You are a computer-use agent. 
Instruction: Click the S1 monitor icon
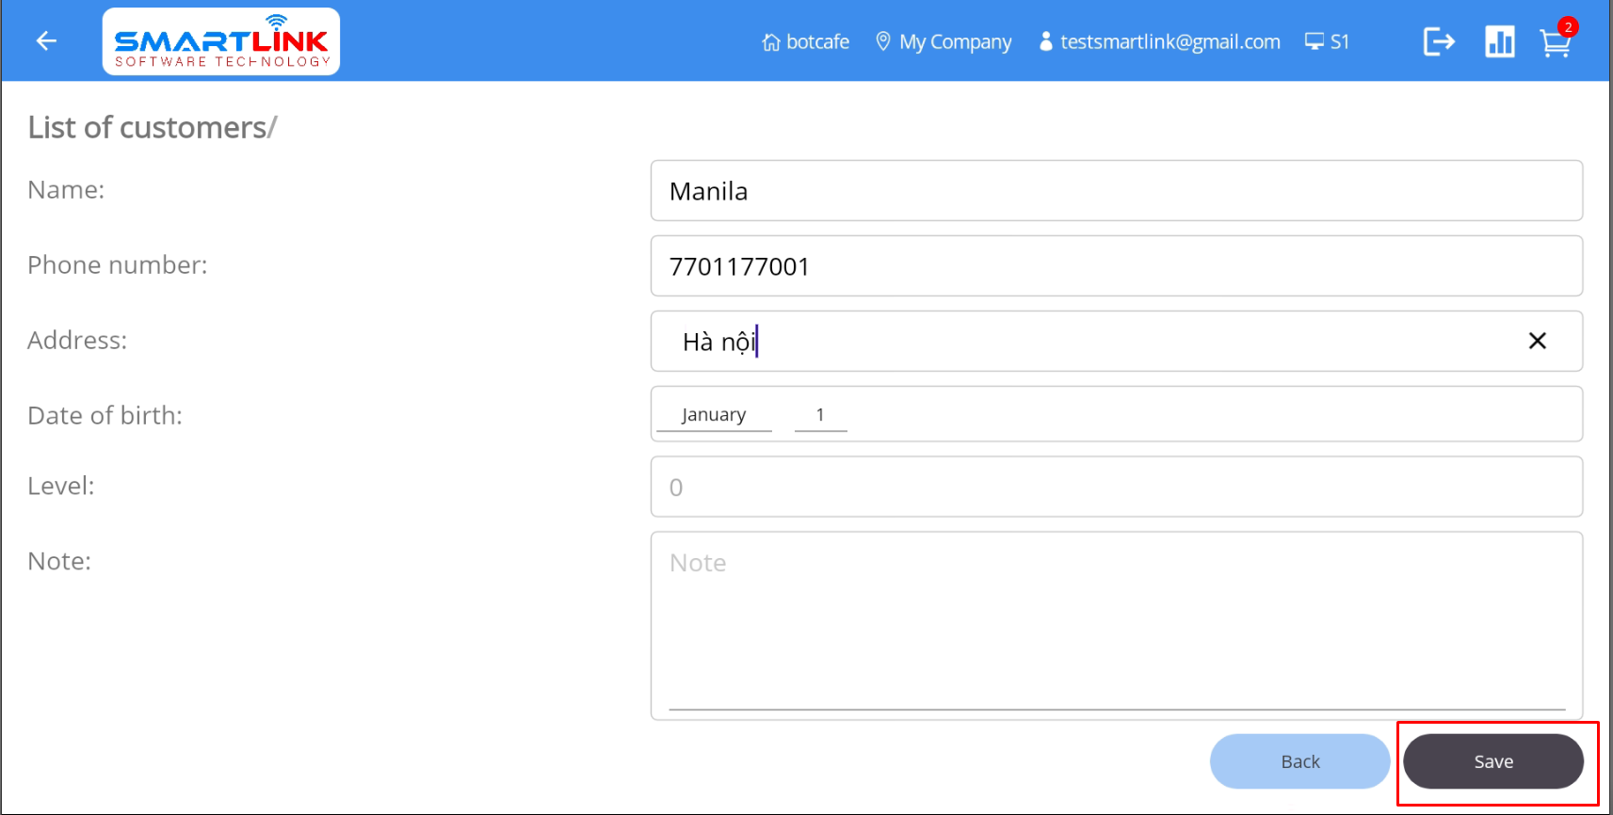pyautogui.click(x=1314, y=41)
